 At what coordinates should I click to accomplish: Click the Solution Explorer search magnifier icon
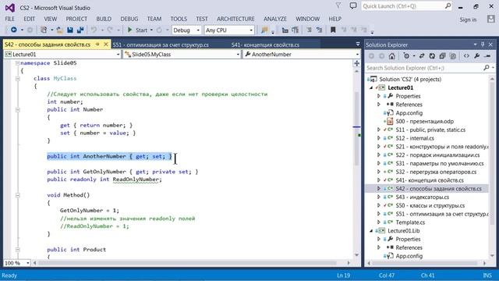[487, 68]
